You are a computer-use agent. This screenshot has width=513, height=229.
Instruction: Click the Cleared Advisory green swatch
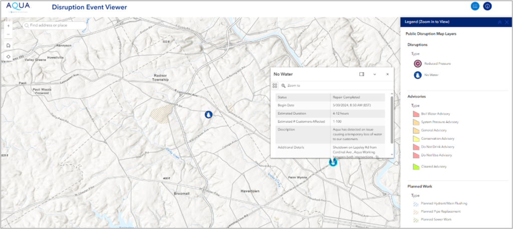(x=416, y=166)
